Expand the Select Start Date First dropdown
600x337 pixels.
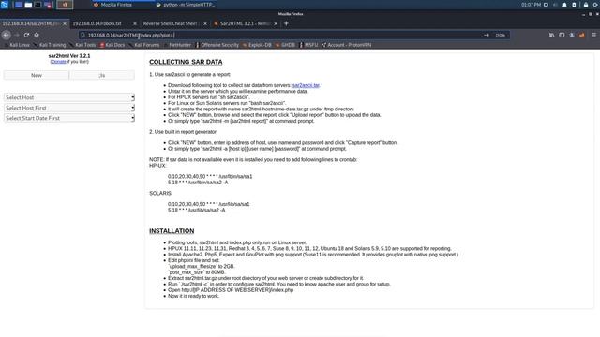[69, 118]
